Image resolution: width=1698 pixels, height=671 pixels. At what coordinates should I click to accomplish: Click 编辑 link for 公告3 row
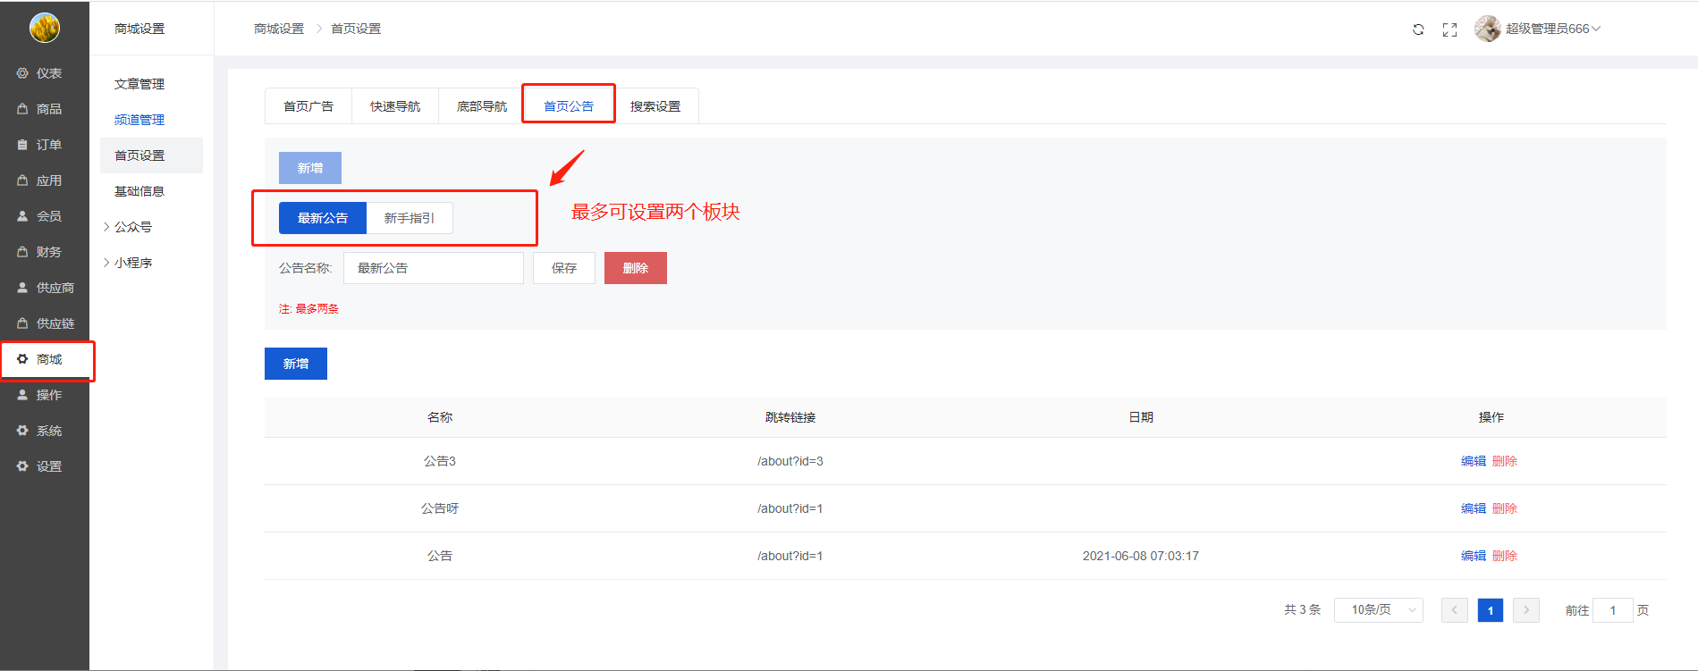point(1473,461)
